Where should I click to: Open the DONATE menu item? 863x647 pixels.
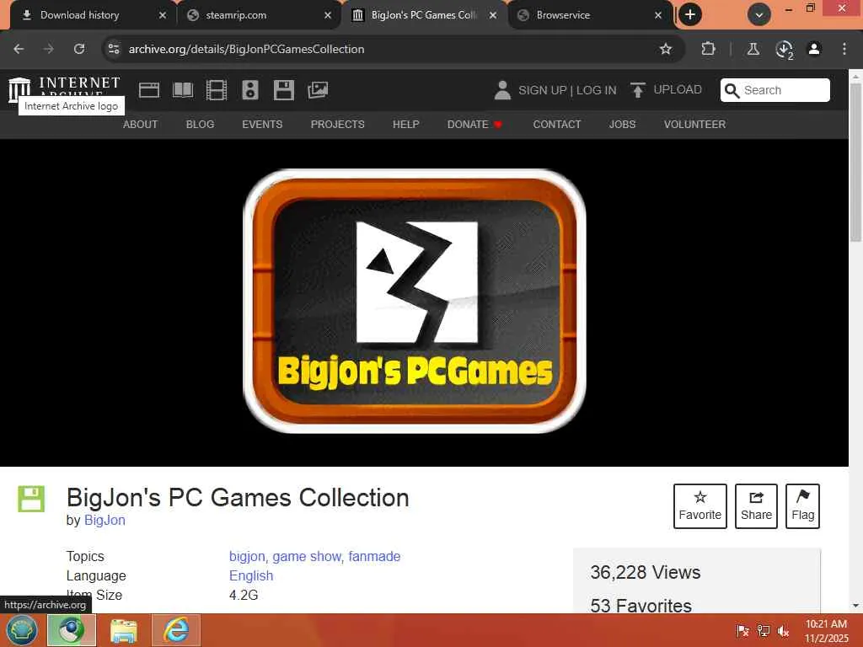pyautogui.click(x=474, y=125)
